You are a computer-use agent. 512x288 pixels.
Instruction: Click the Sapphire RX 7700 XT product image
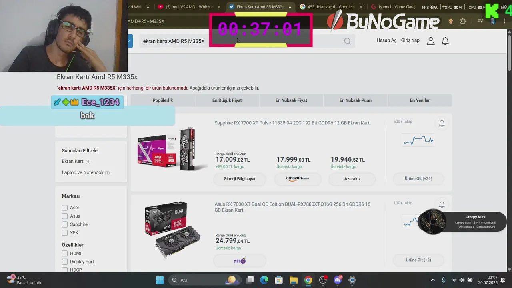click(172, 149)
